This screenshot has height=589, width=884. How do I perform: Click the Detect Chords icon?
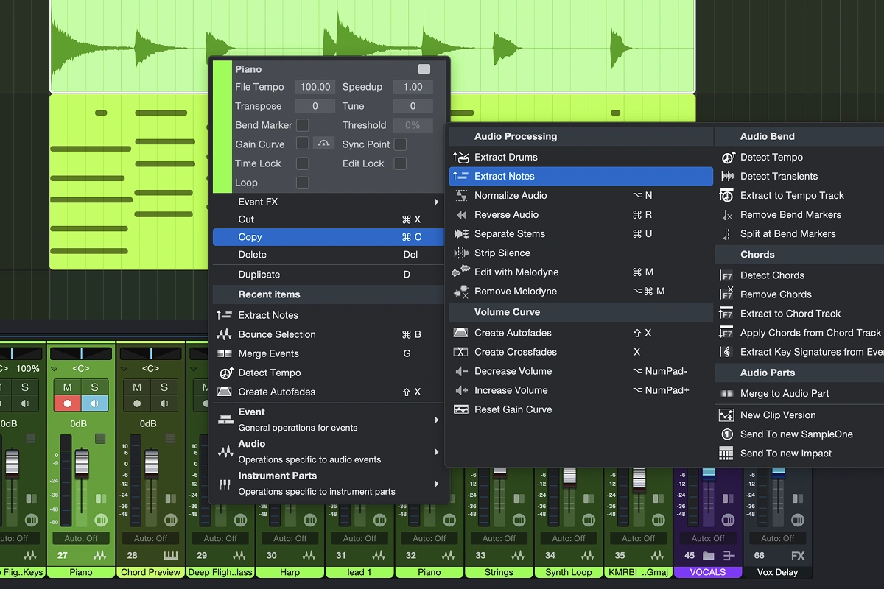[727, 275]
